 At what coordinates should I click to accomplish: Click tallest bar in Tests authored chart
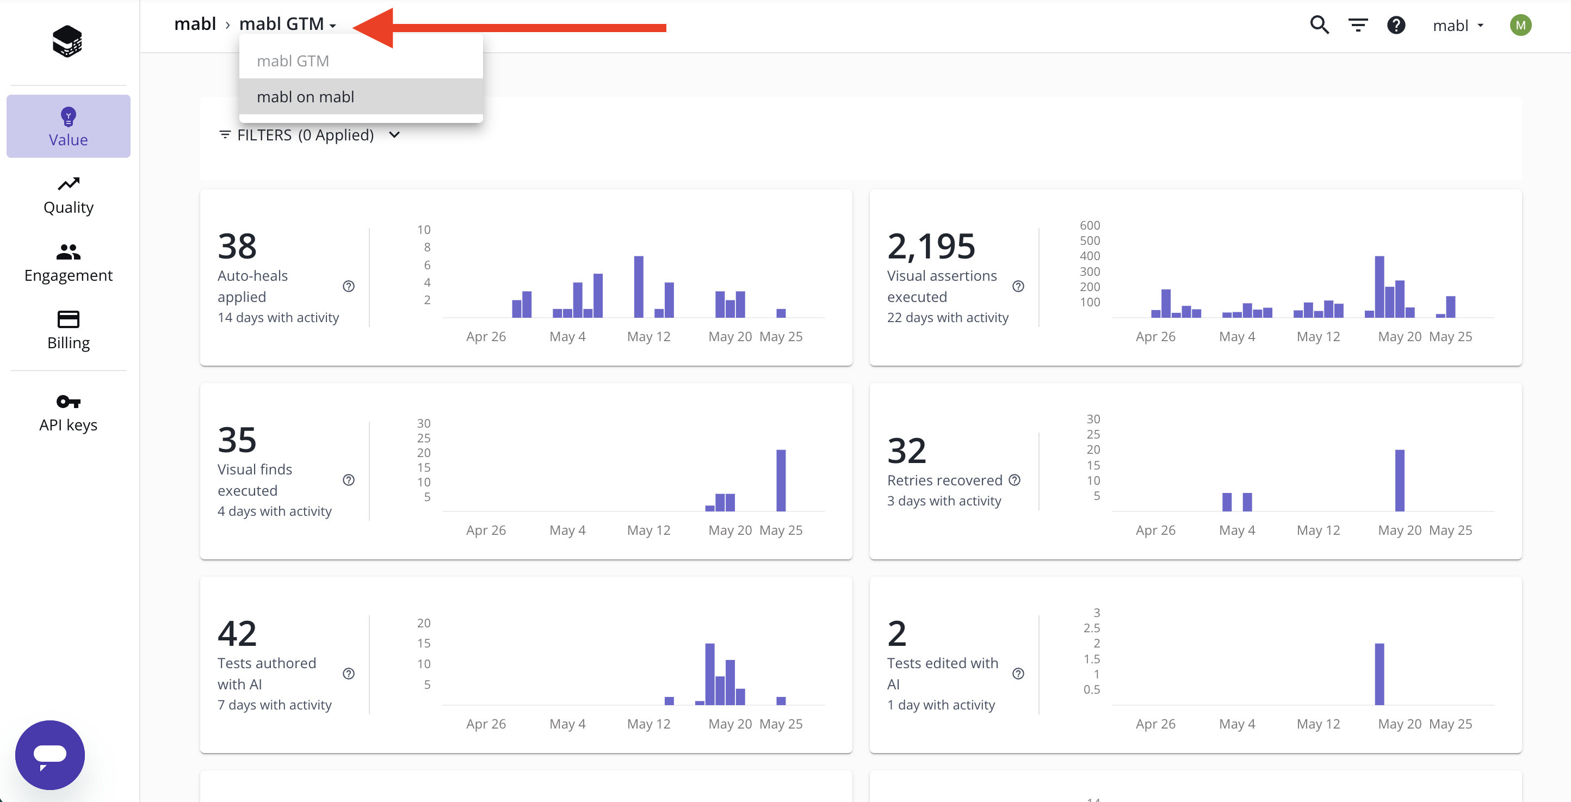pyautogui.click(x=709, y=674)
